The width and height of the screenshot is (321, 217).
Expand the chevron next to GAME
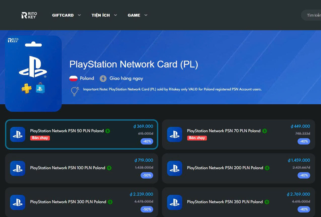pos(146,15)
